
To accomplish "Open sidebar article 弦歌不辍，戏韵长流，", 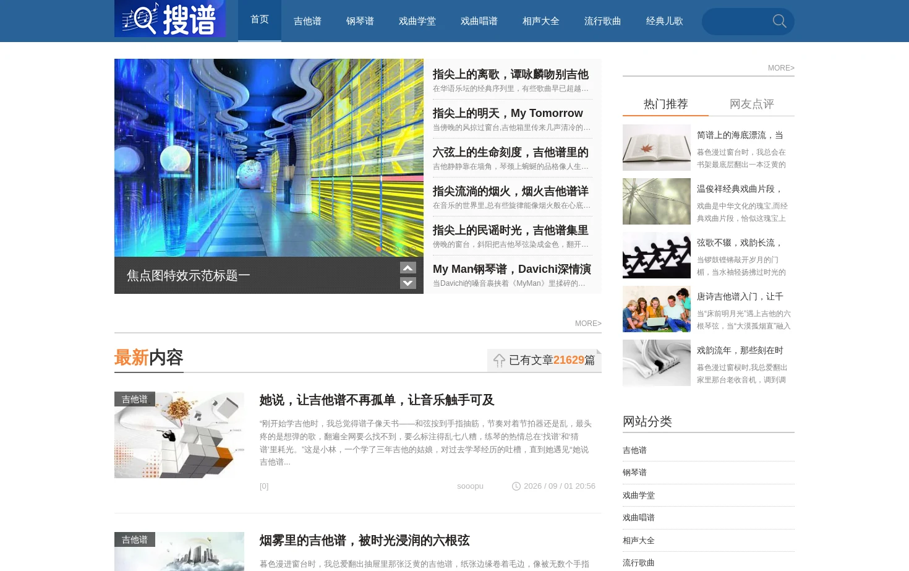I will point(740,243).
